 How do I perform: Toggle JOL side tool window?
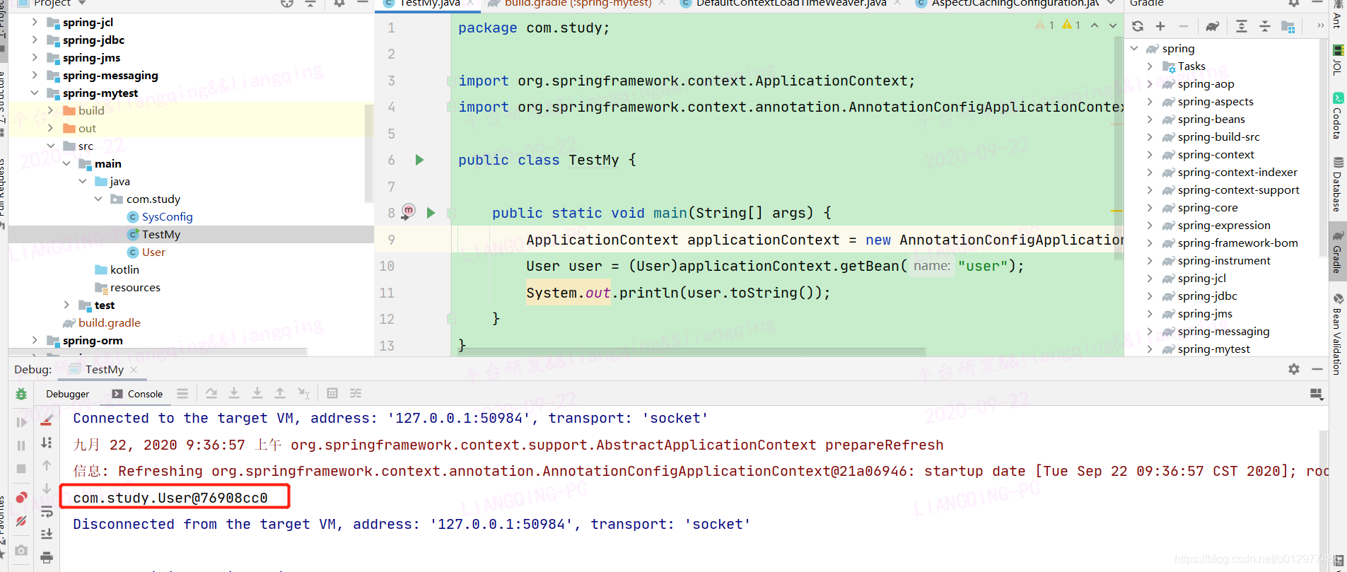tap(1337, 61)
